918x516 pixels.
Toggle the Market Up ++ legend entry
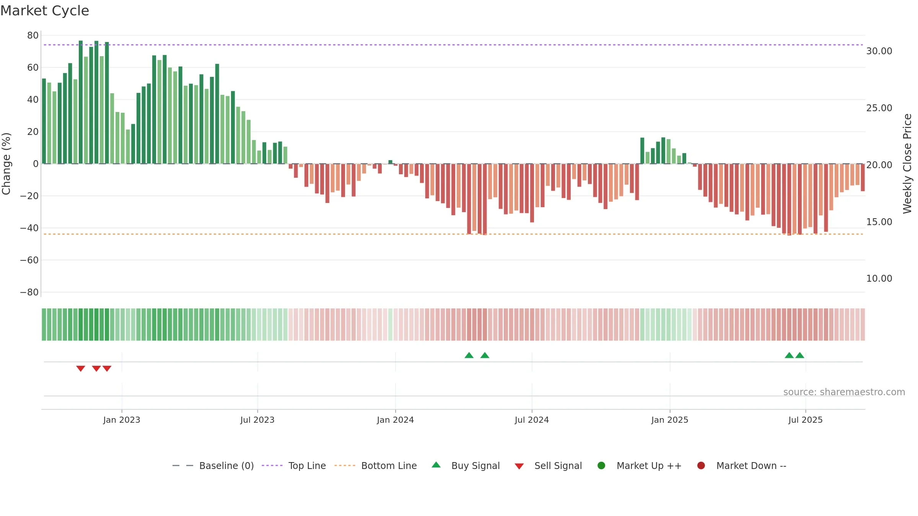[x=640, y=466]
